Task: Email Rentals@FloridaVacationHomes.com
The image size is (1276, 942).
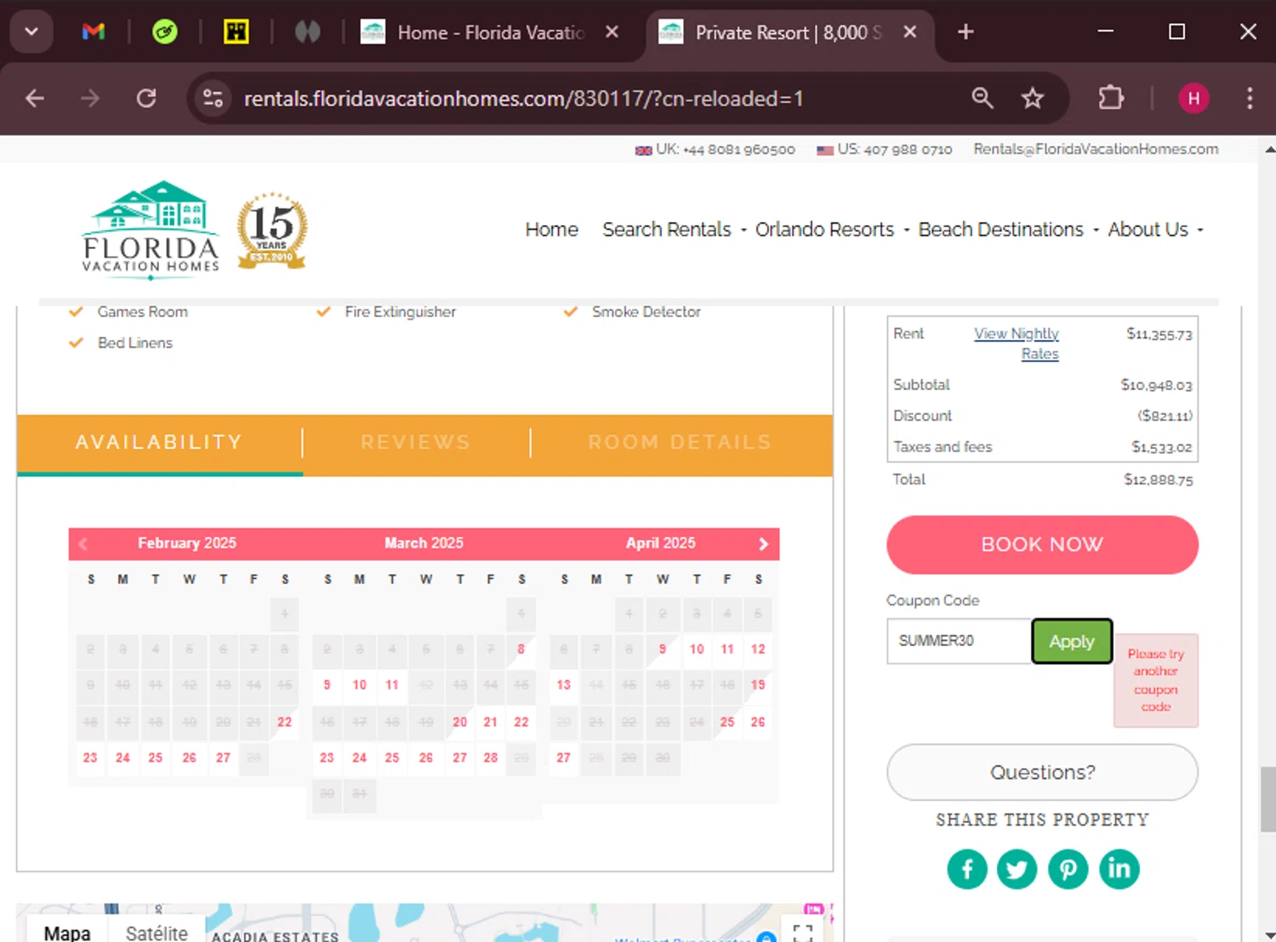Action: [x=1096, y=149]
